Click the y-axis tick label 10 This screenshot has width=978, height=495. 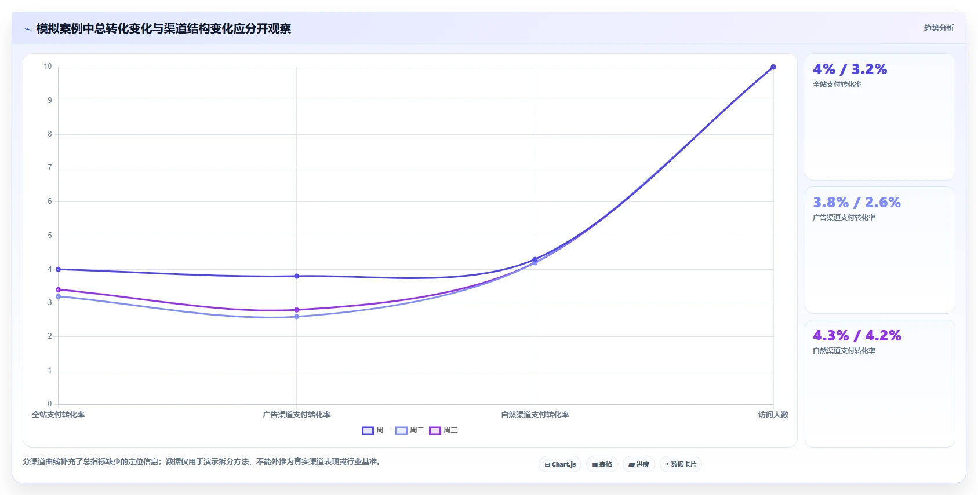pos(48,67)
